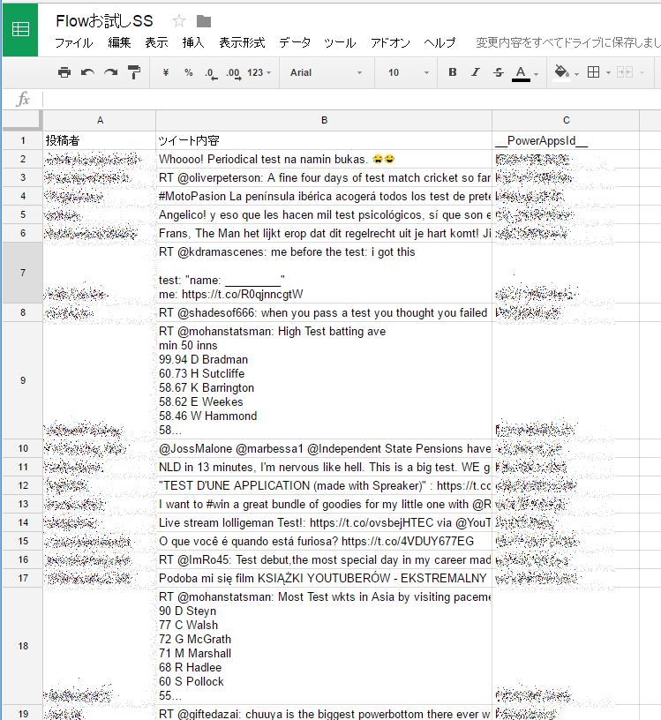The height and width of the screenshot is (720, 661).
Task: Toggle strikethrough formatting
Action: point(499,72)
